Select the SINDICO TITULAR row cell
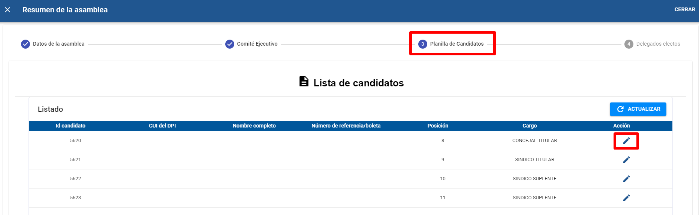699x215 pixels. tap(534, 160)
